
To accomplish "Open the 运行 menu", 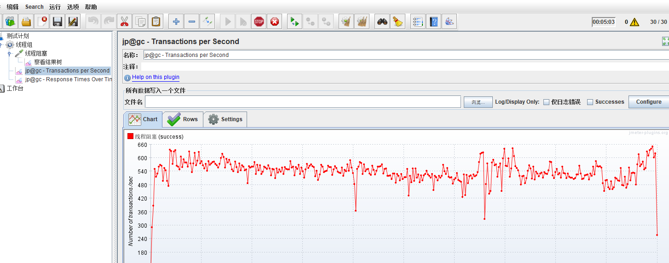I will pyautogui.click(x=55, y=7).
